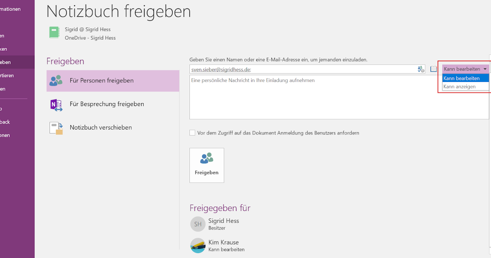The width and height of the screenshot is (491, 258).
Task: Choose the highlighted Kann bearbeiten option
Action: point(466,78)
